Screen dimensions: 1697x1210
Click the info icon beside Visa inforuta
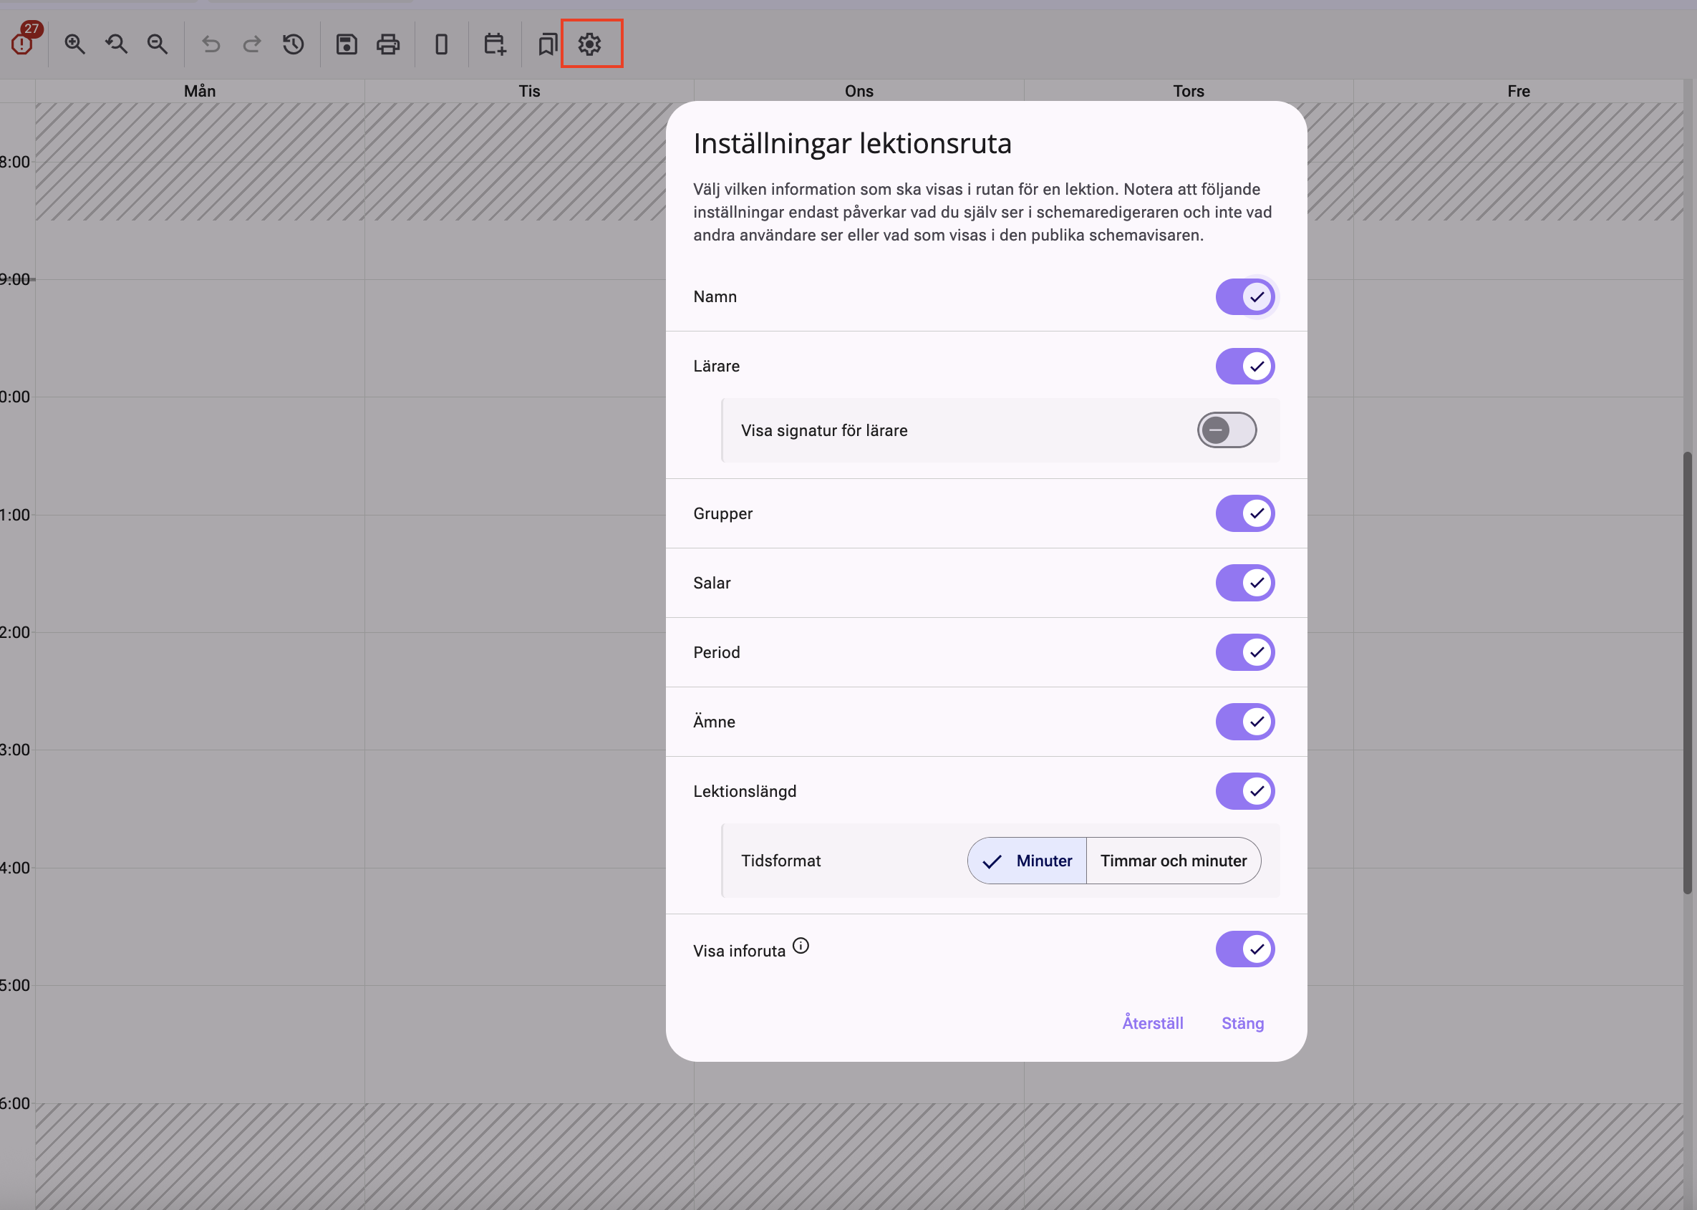pos(801,946)
